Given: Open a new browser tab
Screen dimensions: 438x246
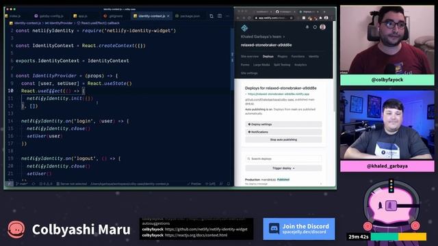Looking at the screenshot, I should coord(324,12).
